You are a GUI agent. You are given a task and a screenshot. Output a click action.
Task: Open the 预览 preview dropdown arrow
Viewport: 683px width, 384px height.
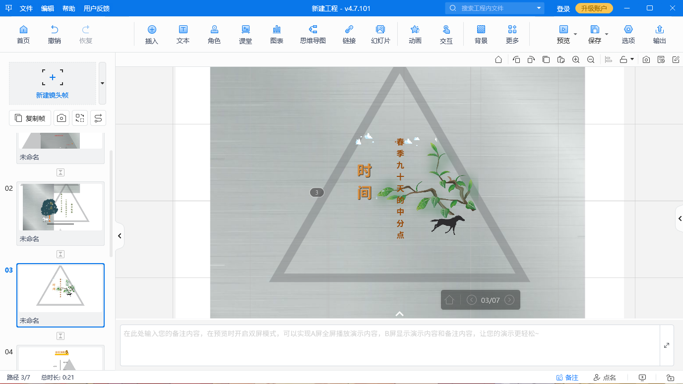[x=575, y=34]
